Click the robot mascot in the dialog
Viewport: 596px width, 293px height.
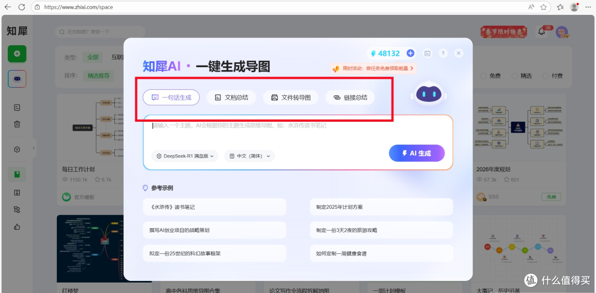(x=429, y=94)
